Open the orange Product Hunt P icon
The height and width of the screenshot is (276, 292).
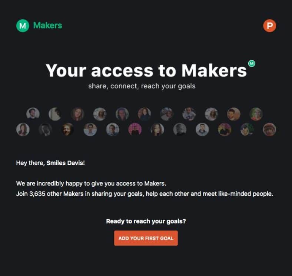tap(269, 26)
